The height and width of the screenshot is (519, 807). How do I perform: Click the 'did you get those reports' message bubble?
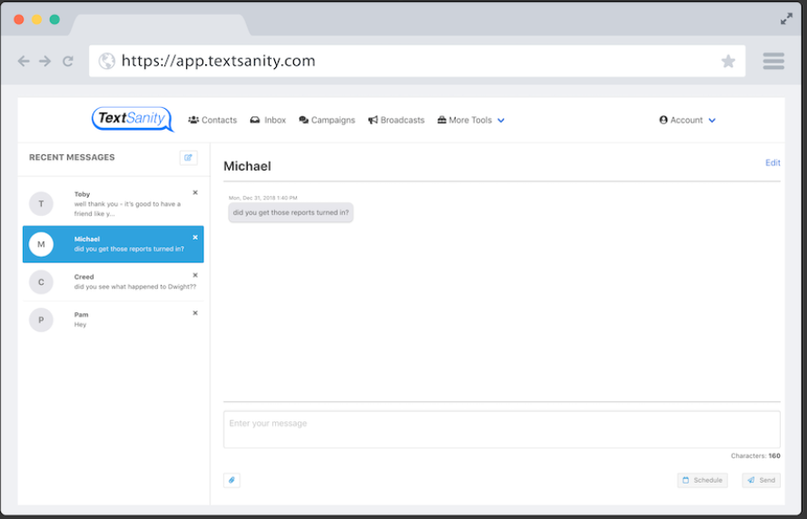coord(290,212)
